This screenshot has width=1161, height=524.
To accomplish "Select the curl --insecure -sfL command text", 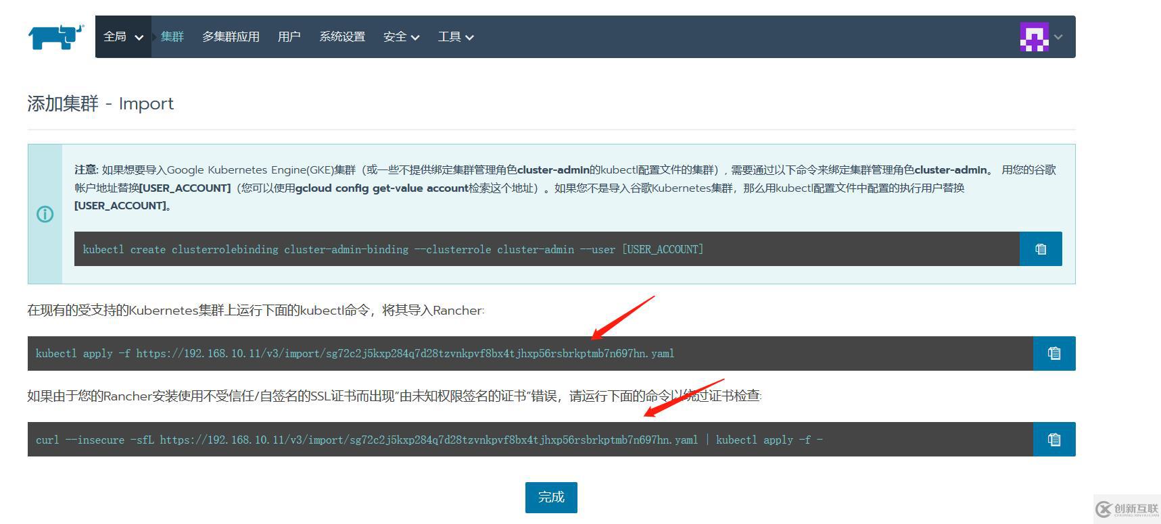I will pyautogui.click(x=429, y=440).
